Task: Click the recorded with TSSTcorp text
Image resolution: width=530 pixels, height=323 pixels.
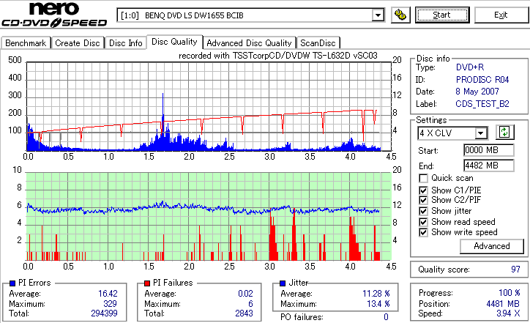Action: [278, 56]
